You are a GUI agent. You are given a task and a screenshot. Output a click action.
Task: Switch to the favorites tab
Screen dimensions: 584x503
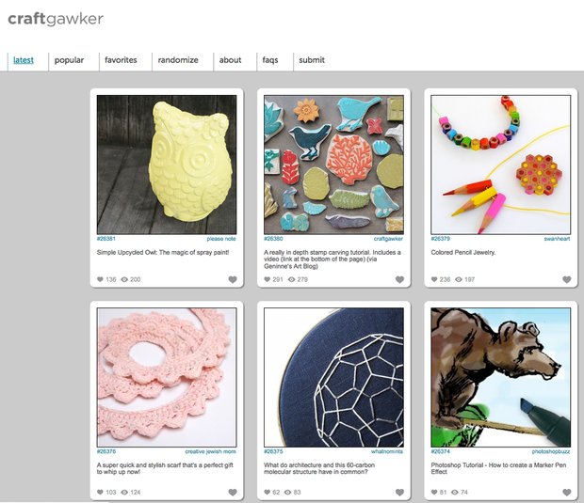(121, 60)
